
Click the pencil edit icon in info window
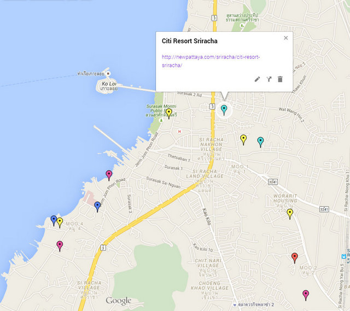coord(257,79)
